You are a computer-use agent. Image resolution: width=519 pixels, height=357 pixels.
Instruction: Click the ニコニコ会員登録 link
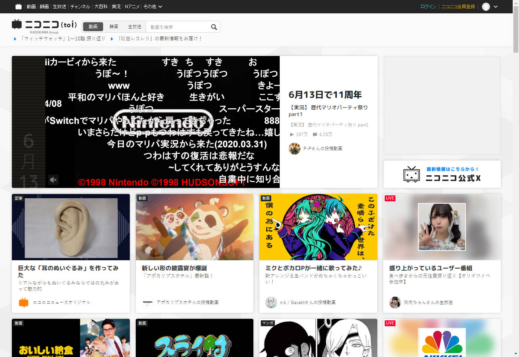pos(458,7)
